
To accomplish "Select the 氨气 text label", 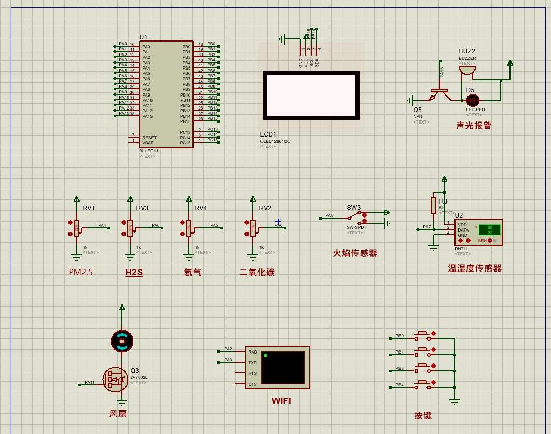I will click(192, 272).
